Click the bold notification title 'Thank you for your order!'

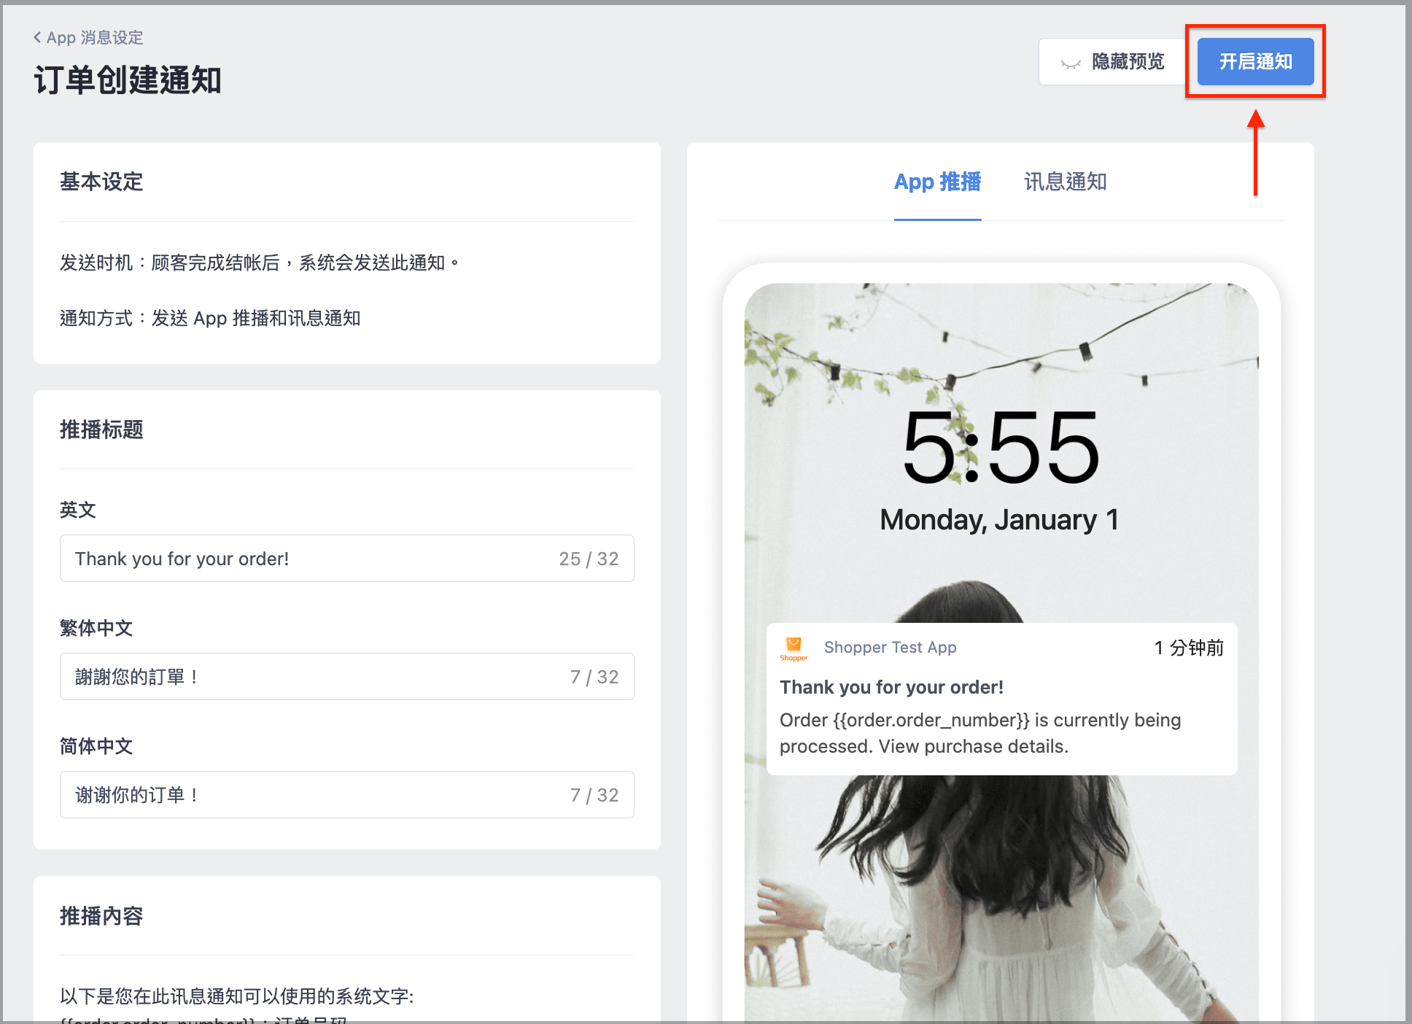[x=891, y=687]
